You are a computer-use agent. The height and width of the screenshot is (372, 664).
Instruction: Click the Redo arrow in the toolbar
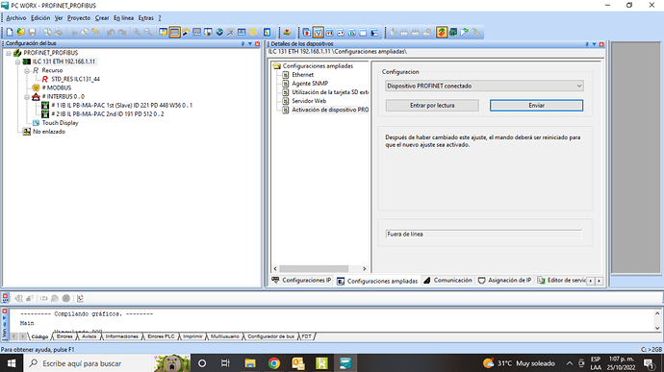122,32
